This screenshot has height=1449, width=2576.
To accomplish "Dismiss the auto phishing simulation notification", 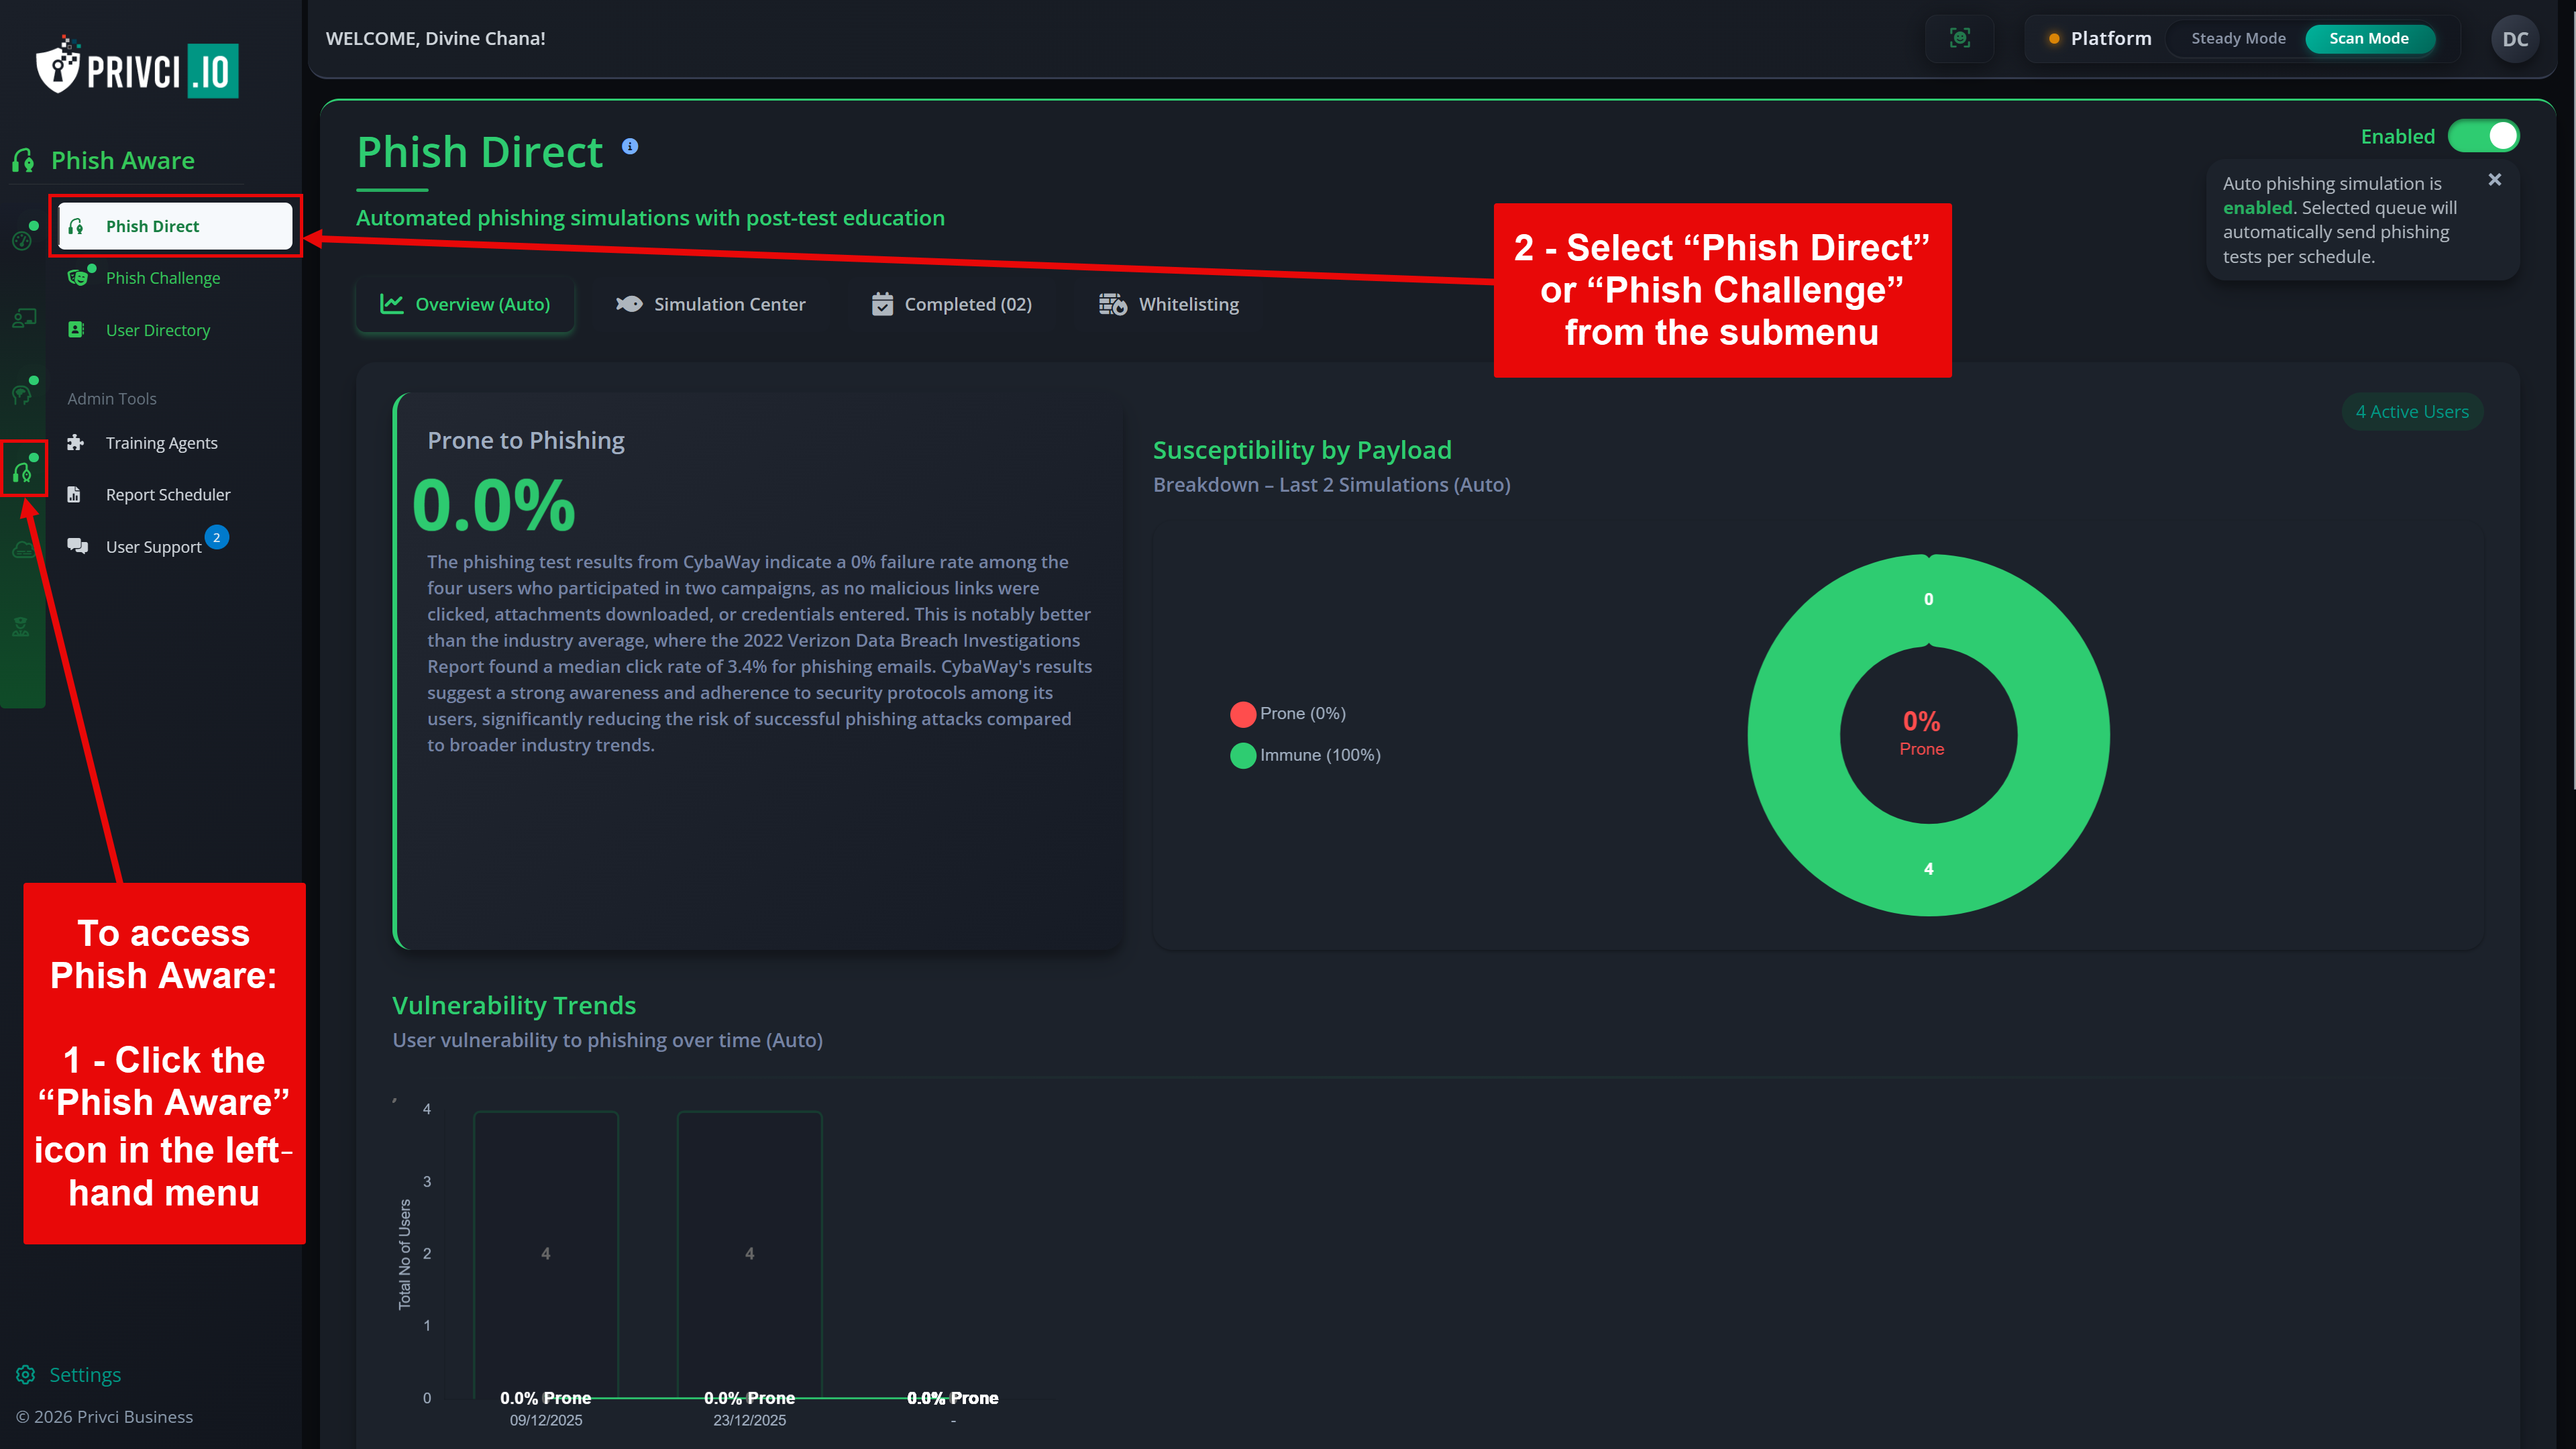I will [x=2494, y=179].
